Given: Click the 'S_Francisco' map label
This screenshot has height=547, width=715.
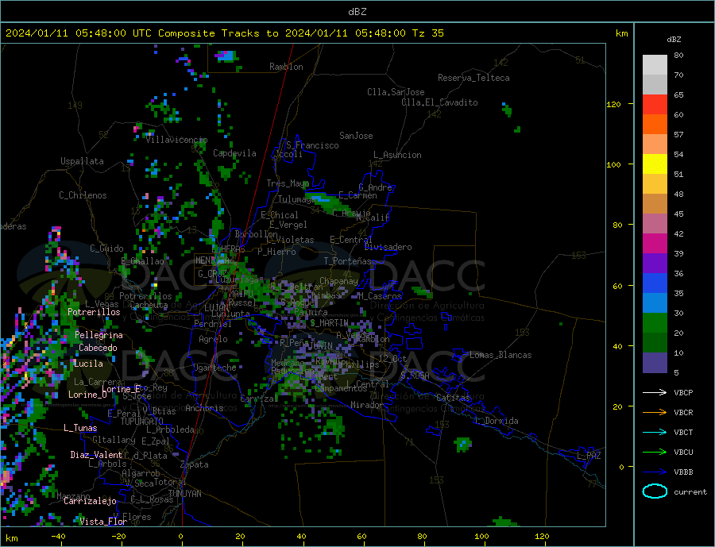Looking at the screenshot, I should [312, 145].
